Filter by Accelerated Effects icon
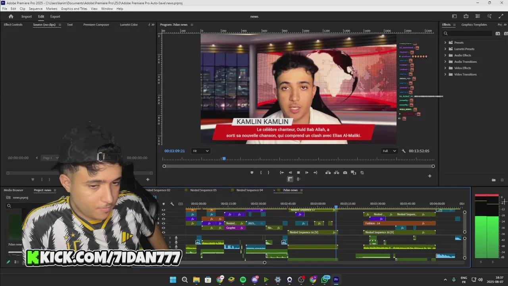508x286 pixels. pos(498,33)
